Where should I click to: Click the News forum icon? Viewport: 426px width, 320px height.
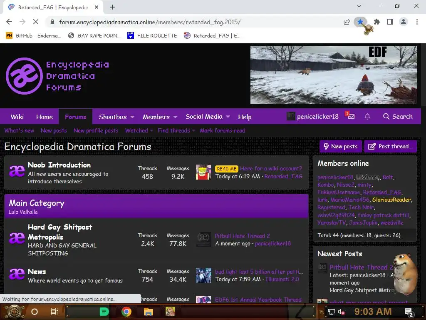click(x=17, y=274)
